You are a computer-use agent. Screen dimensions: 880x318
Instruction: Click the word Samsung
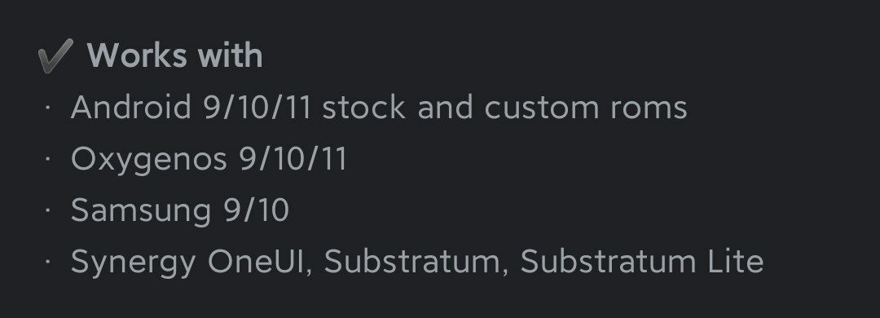[142, 210]
